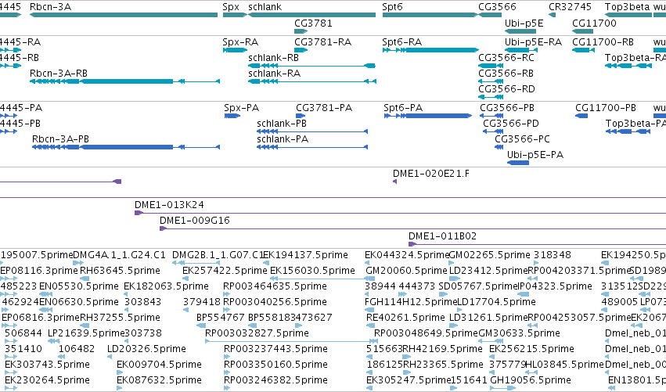Open the Top3beta-PA protein label
The width and height of the screenshot is (666, 392).
pos(635,124)
